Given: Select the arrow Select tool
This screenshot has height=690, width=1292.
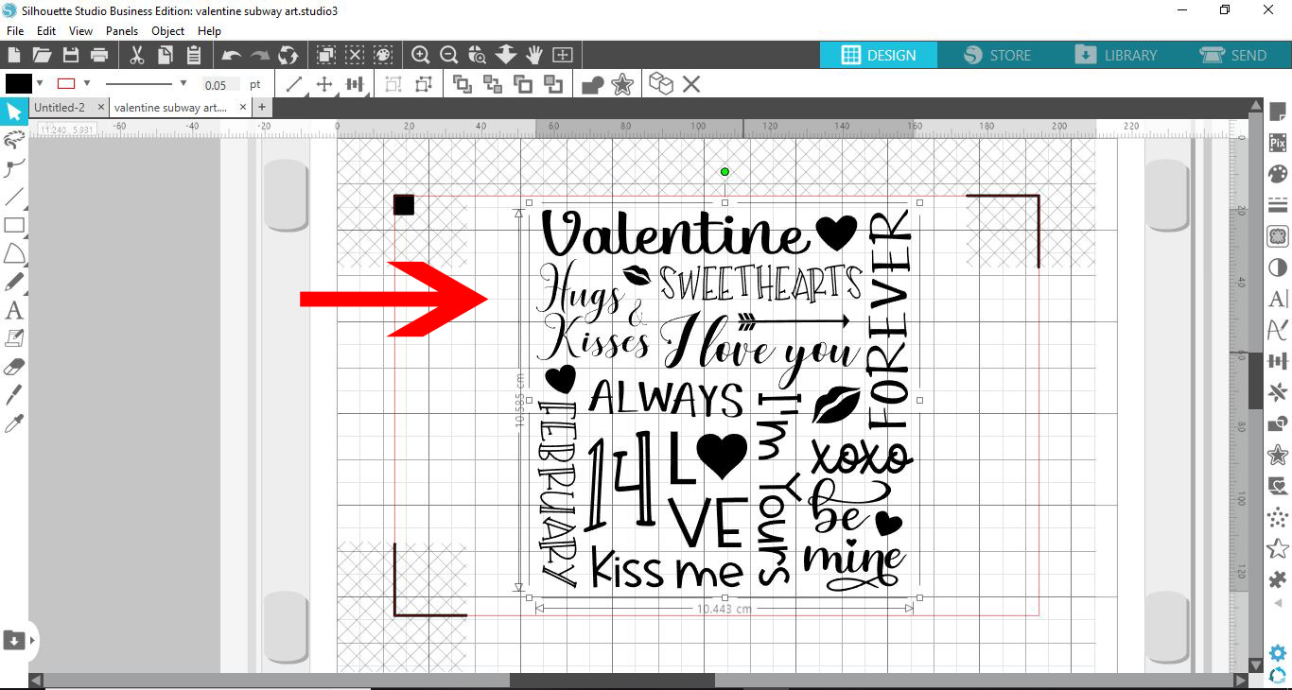Looking at the screenshot, I should [13, 113].
